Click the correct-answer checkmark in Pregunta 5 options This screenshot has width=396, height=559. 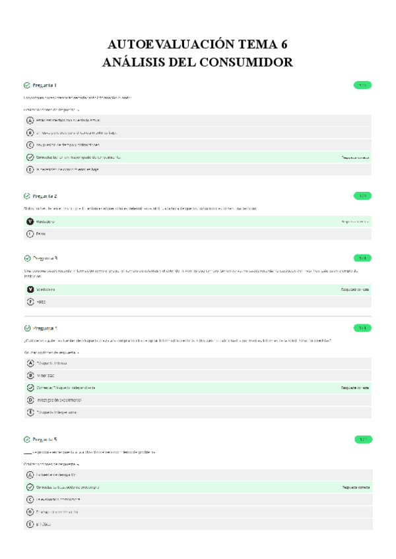[x=30, y=487]
